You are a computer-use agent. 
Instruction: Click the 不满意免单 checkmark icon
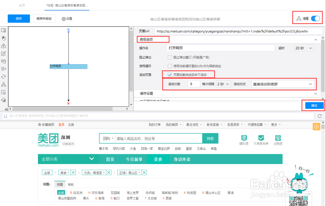point(261,138)
